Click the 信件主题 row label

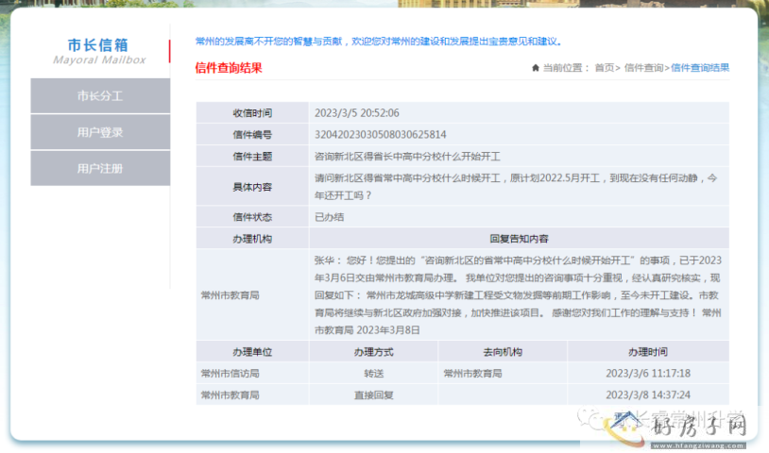[x=252, y=157]
